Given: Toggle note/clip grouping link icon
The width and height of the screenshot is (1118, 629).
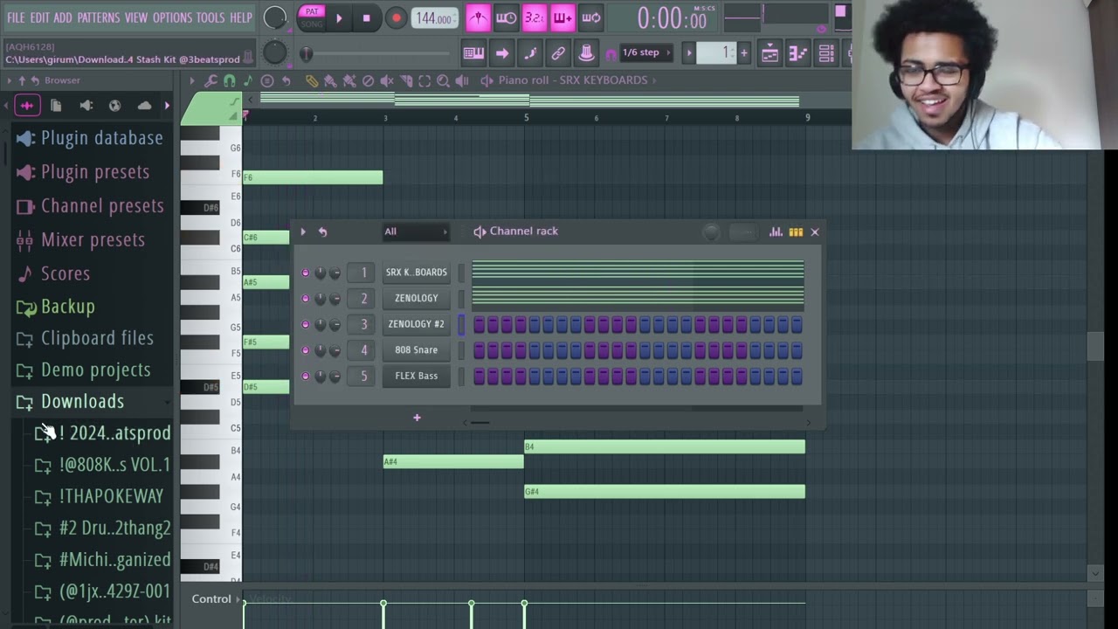Looking at the screenshot, I should pyautogui.click(x=558, y=53).
